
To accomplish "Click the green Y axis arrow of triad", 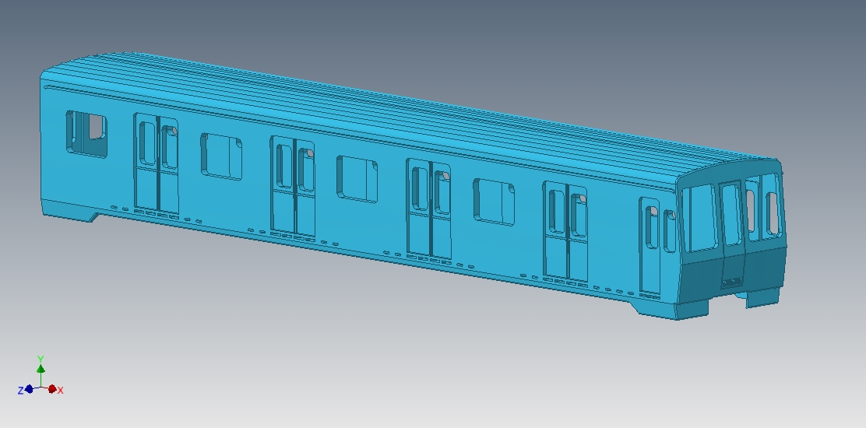I will tap(40, 368).
